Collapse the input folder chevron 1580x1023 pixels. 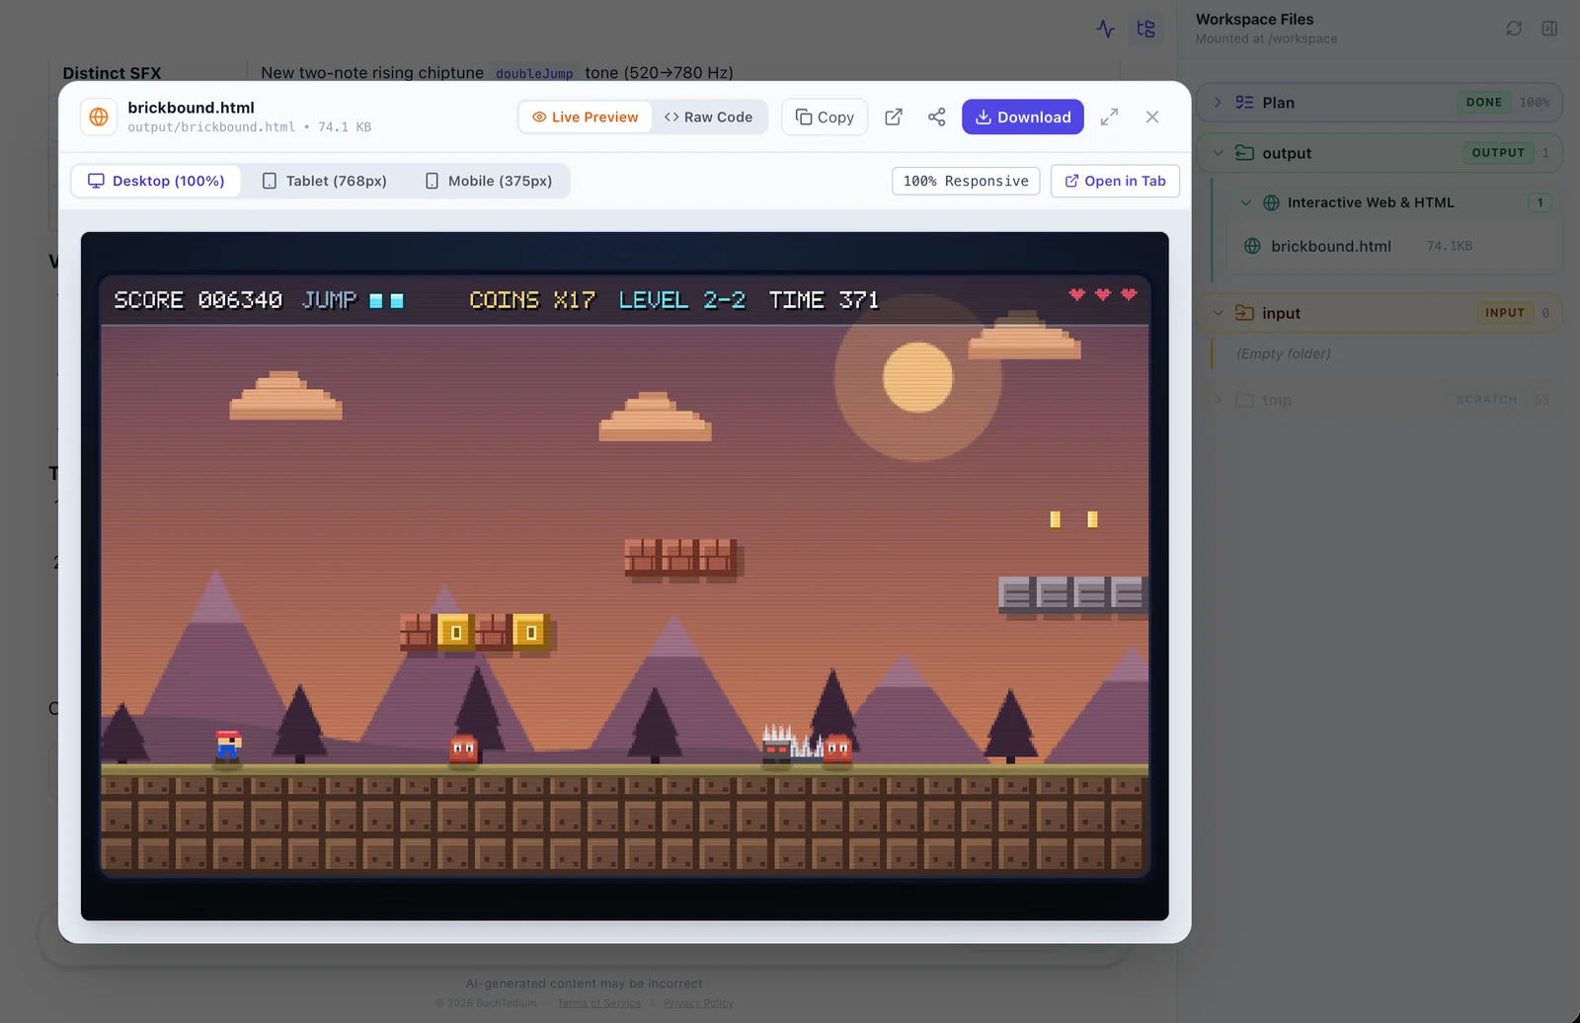pyautogui.click(x=1218, y=313)
